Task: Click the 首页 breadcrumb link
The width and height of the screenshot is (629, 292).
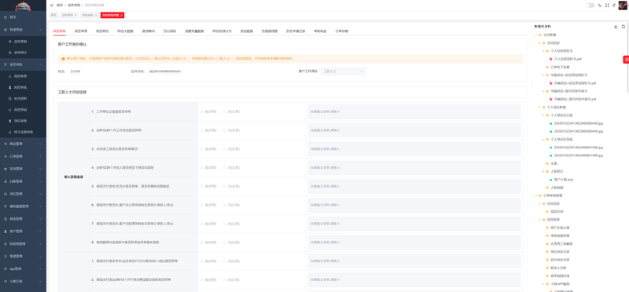Action: [60, 5]
